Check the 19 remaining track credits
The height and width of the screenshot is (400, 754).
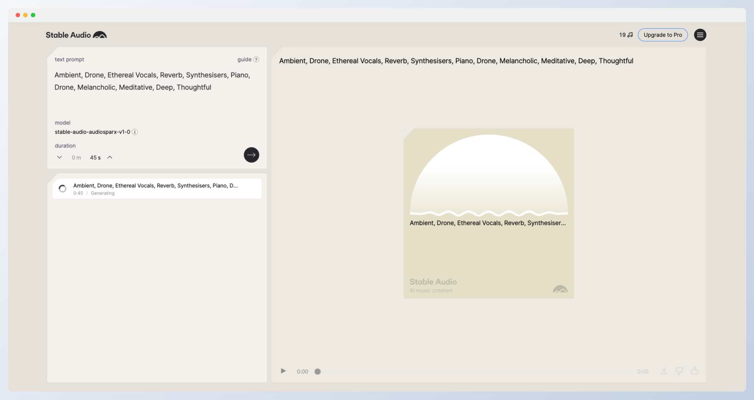click(x=626, y=35)
